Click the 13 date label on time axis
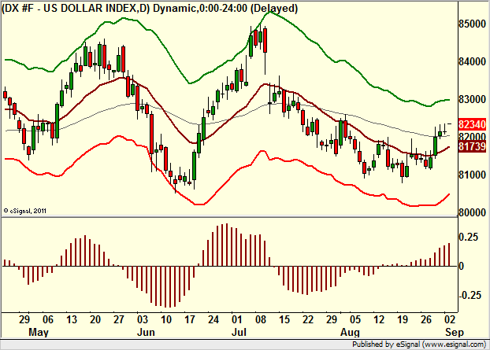 [x=72, y=319]
